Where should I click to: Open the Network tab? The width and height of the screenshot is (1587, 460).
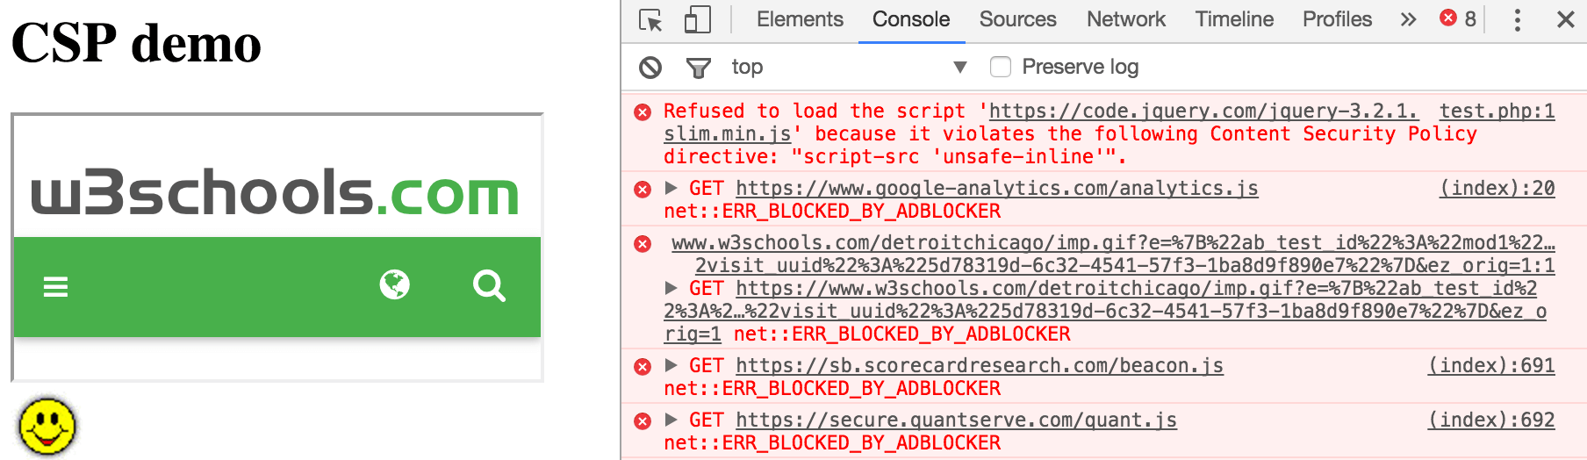click(x=1125, y=19)
